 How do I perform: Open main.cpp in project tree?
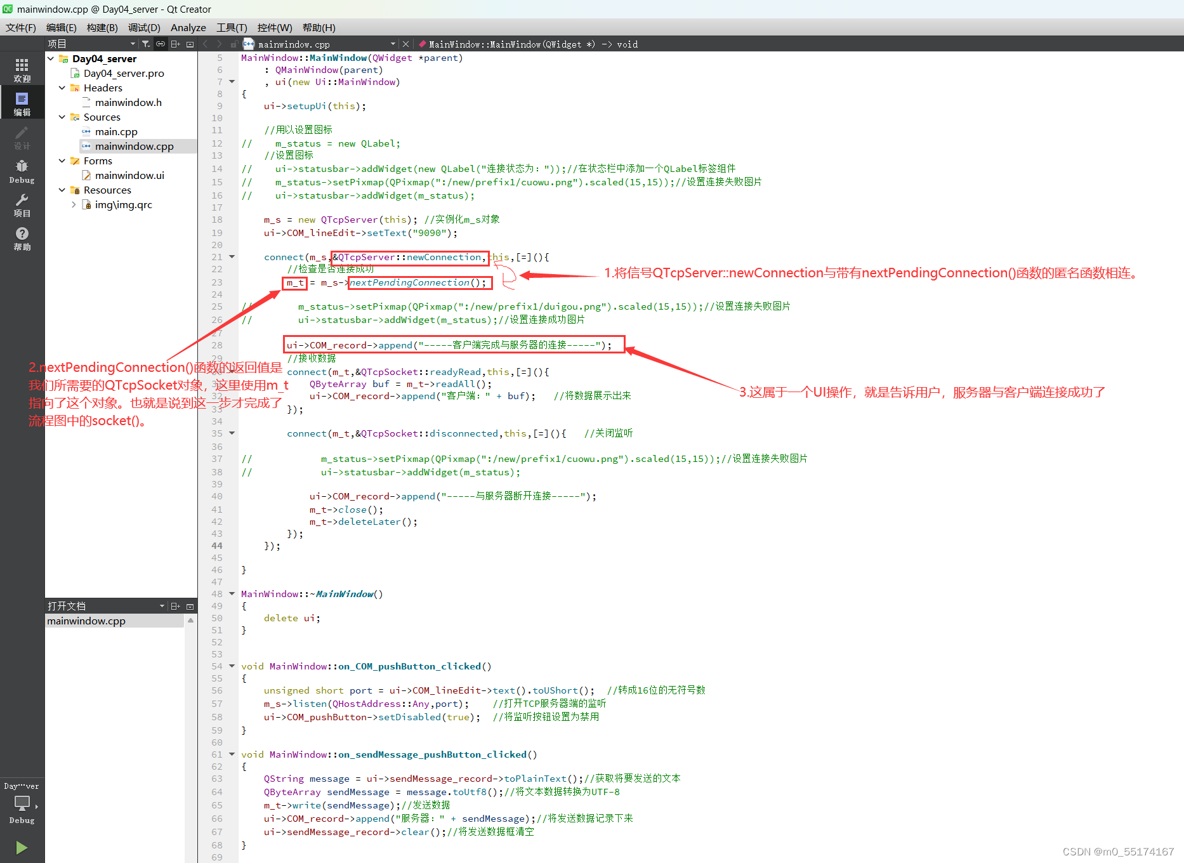coord(116,131)
